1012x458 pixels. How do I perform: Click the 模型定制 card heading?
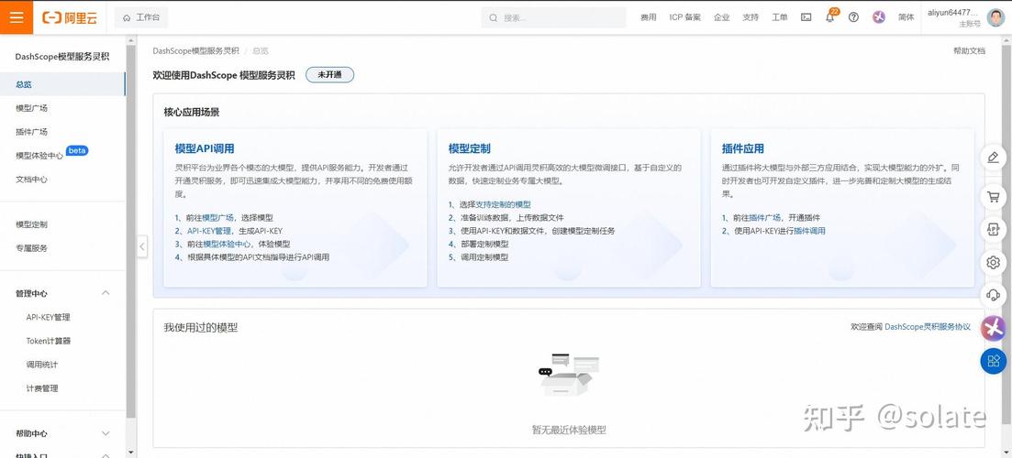tap(469, 148)
